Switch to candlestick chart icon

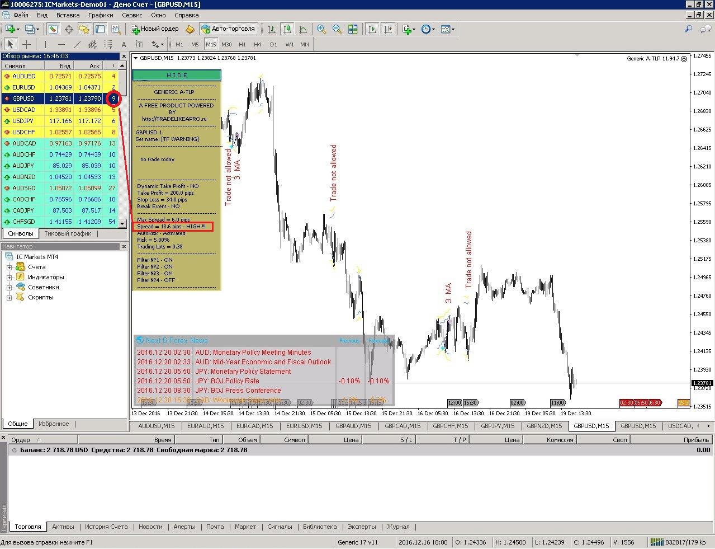point(287,29)
